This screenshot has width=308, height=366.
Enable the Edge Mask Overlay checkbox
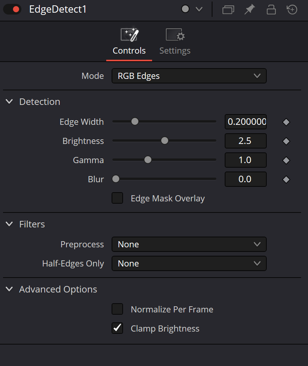click(117, 198)
